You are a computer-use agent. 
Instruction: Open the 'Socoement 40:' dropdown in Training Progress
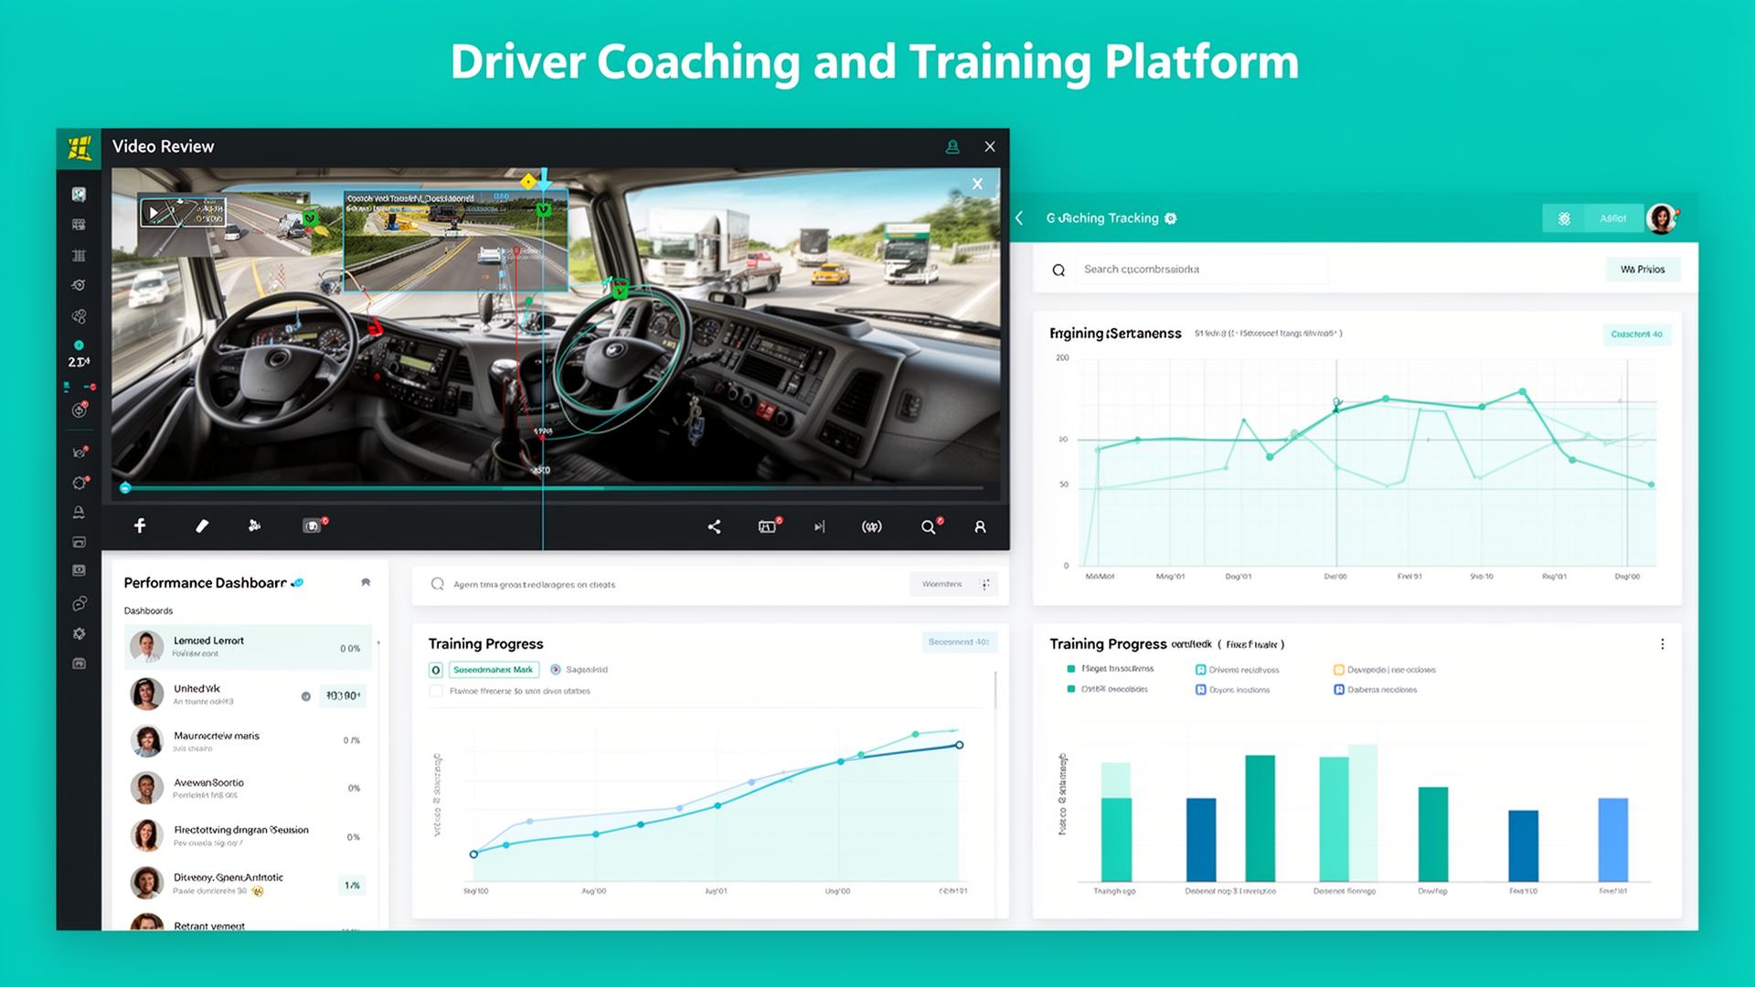pyautogui.click(x=959, y=642)
